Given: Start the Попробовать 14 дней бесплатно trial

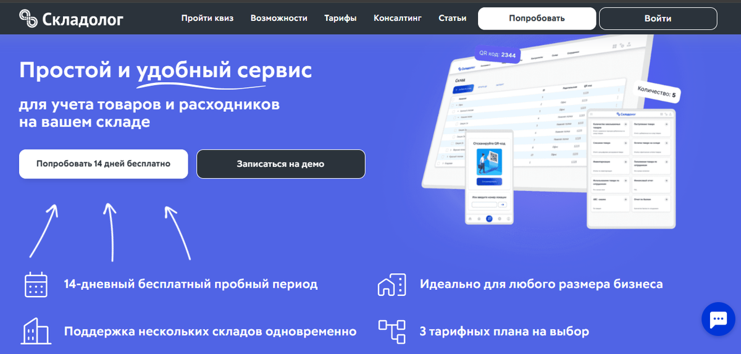Looking at the screenshot, I should click(103, 164).
